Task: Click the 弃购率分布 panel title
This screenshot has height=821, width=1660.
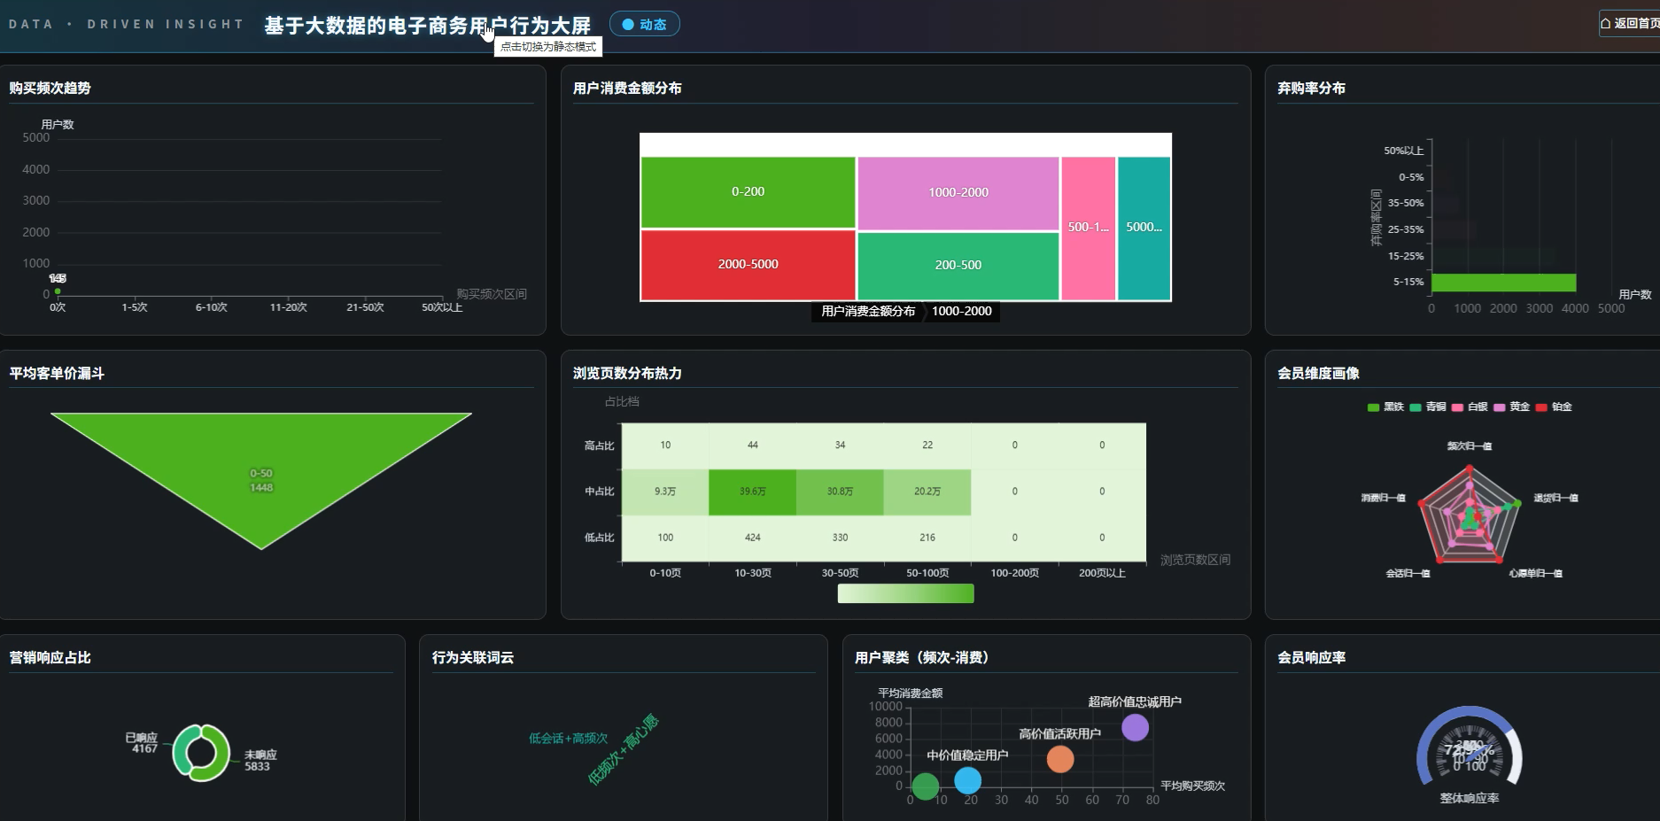Action: 1311,88
